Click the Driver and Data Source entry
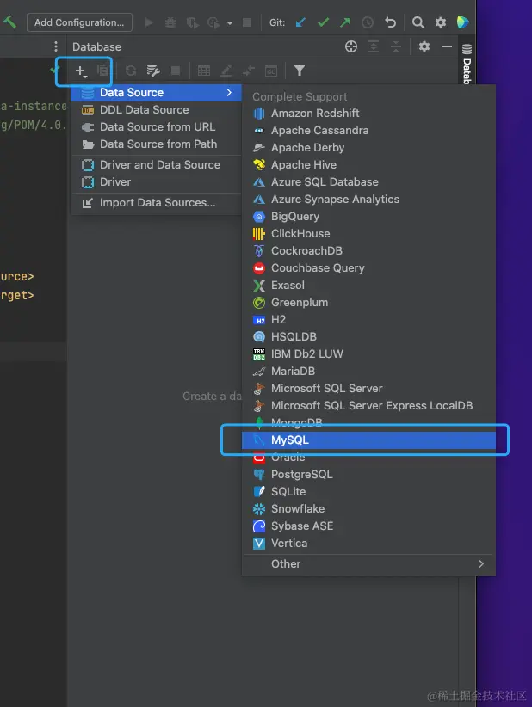This screenshot has height=707, width=532. tap(160, 164)
